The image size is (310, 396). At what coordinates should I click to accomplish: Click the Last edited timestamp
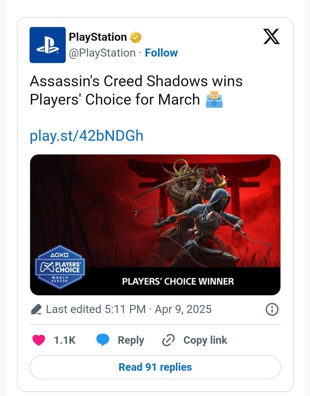[x=129, y=309]
